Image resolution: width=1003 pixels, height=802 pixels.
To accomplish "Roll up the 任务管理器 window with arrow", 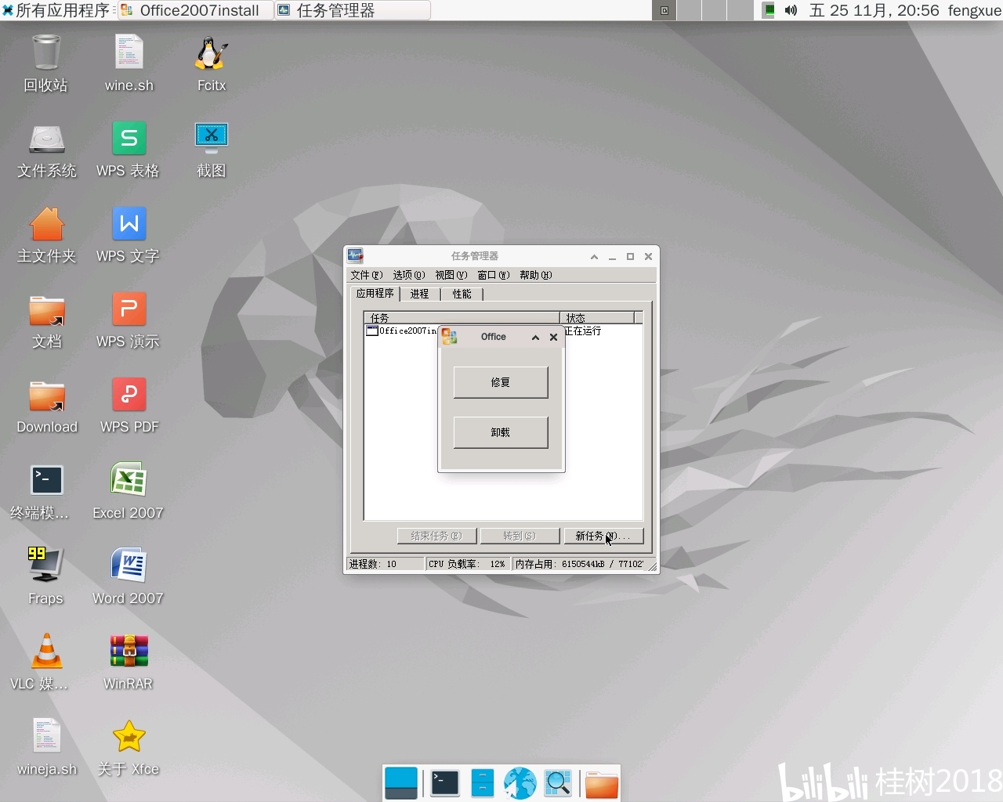I will (595, 256).
